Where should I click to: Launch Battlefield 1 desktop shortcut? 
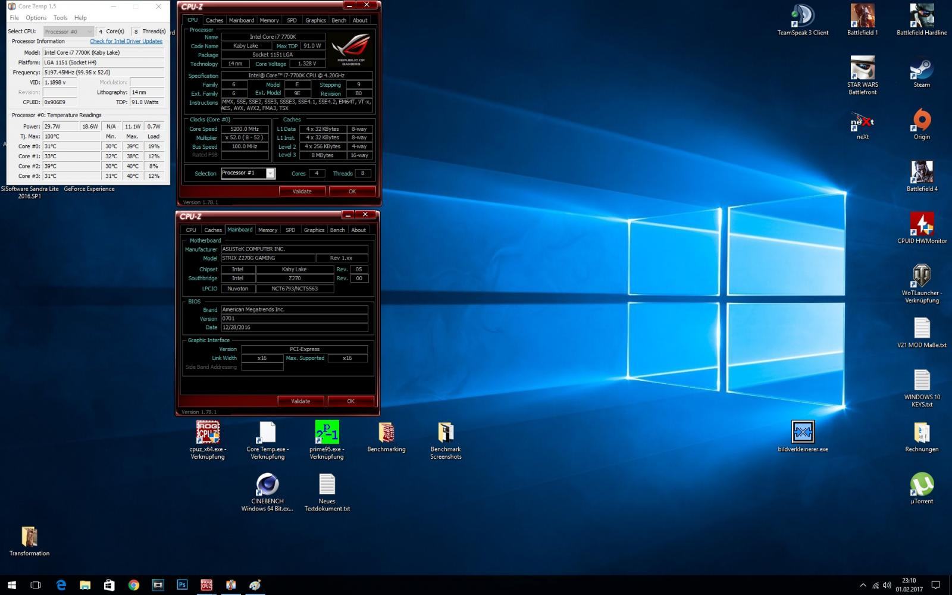pyautogui.click(x=862, y=20)
